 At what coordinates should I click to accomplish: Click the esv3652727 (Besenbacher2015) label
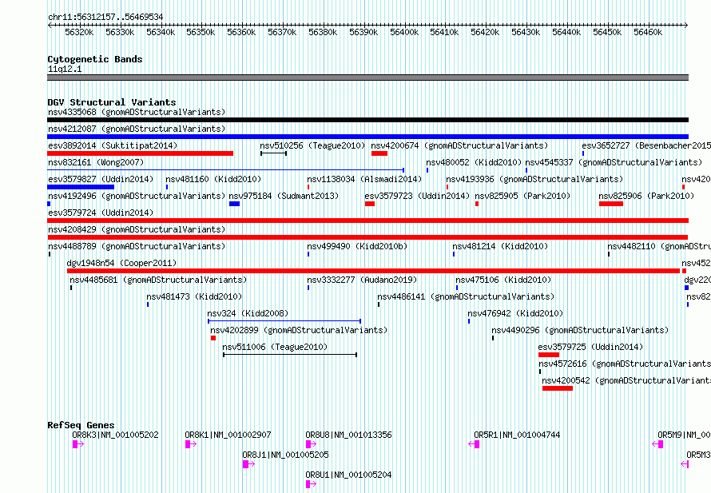(646, 145)
